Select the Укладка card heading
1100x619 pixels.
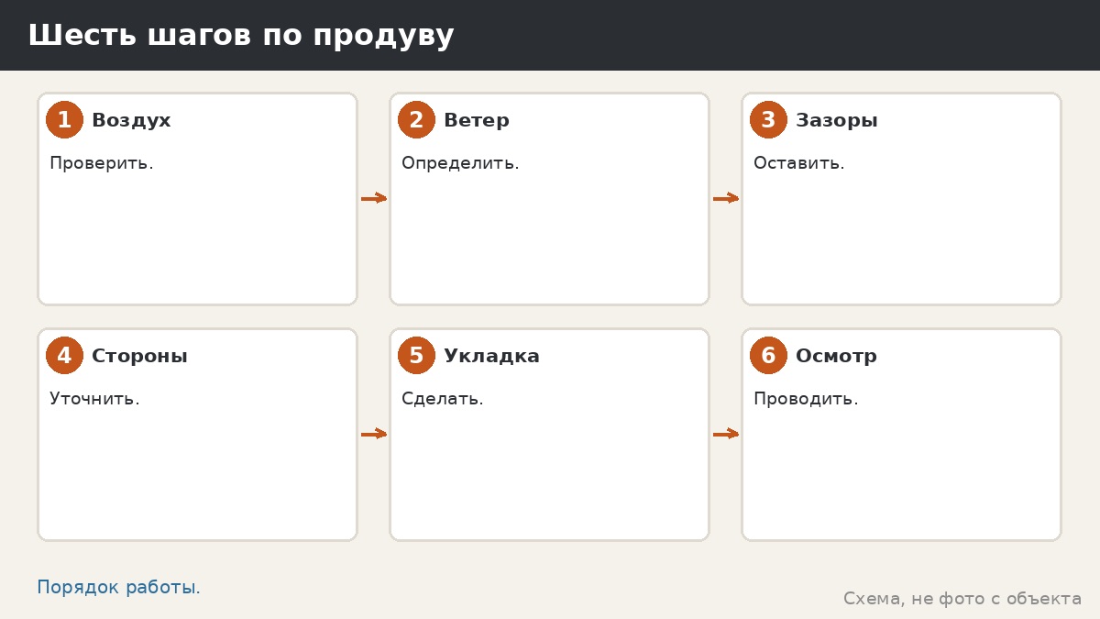[x=491, y=357]
